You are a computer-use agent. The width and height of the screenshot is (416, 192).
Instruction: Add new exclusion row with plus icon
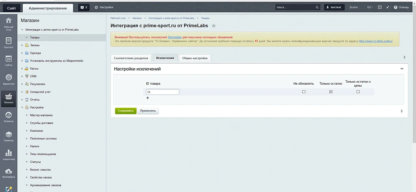(x=148, y=98)
